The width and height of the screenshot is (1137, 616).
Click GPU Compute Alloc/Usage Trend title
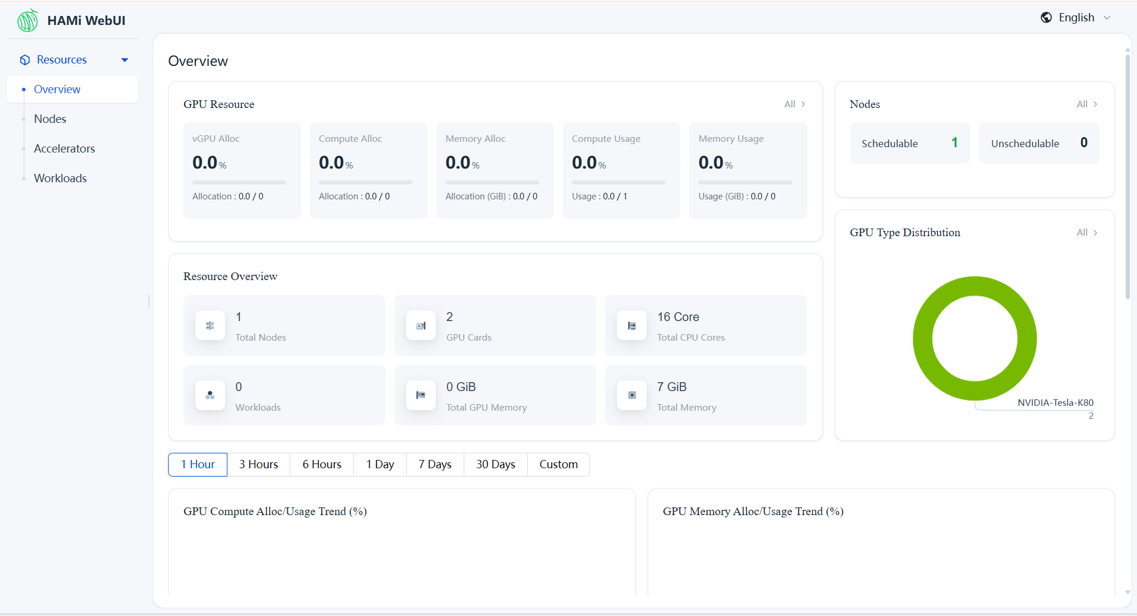pos(275,512)
